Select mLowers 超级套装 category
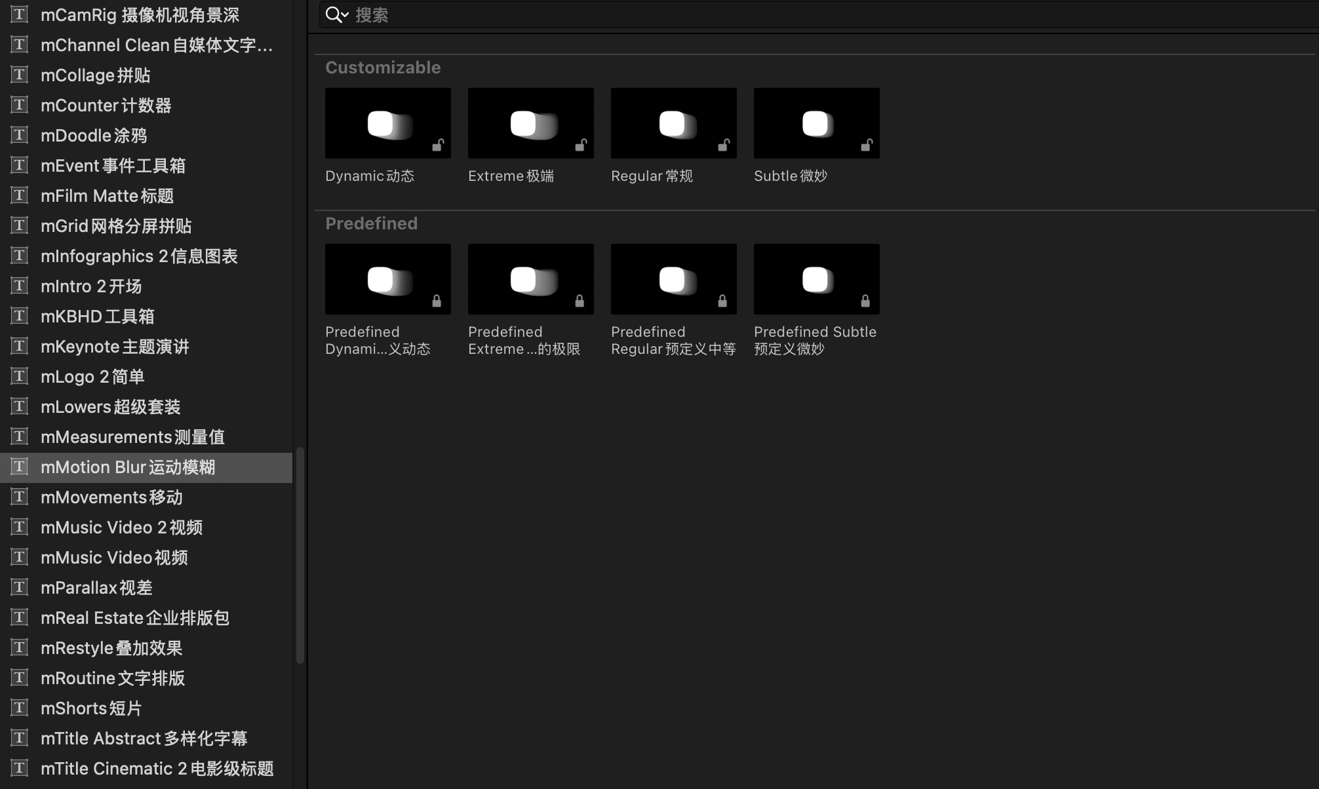Image resolution: width=1319 pixels, height=789 pixels. [146, 407]
